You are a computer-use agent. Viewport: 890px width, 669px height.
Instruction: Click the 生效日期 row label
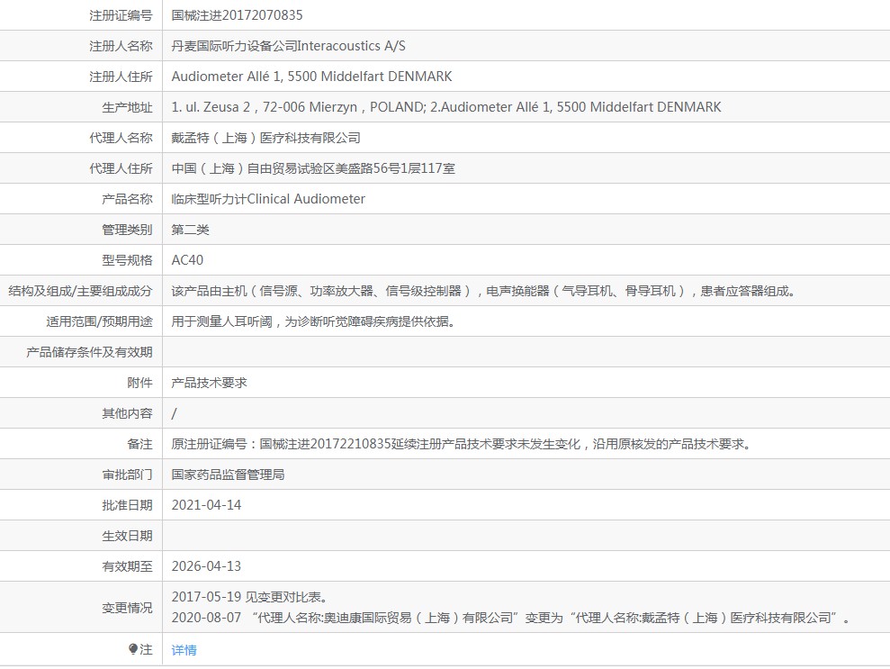click(x=127, y=536)
